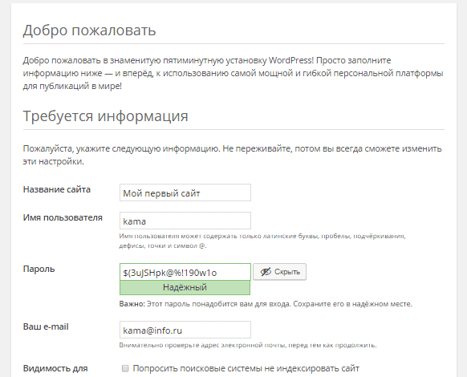Hide the password with the Скрыть button
Viewport: 467px width, 377px height.
click(280, 272)
